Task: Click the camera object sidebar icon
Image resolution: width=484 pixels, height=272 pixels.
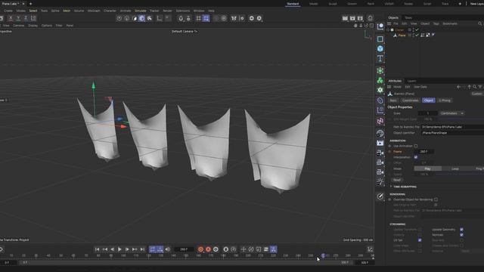Action: [380, 153]
